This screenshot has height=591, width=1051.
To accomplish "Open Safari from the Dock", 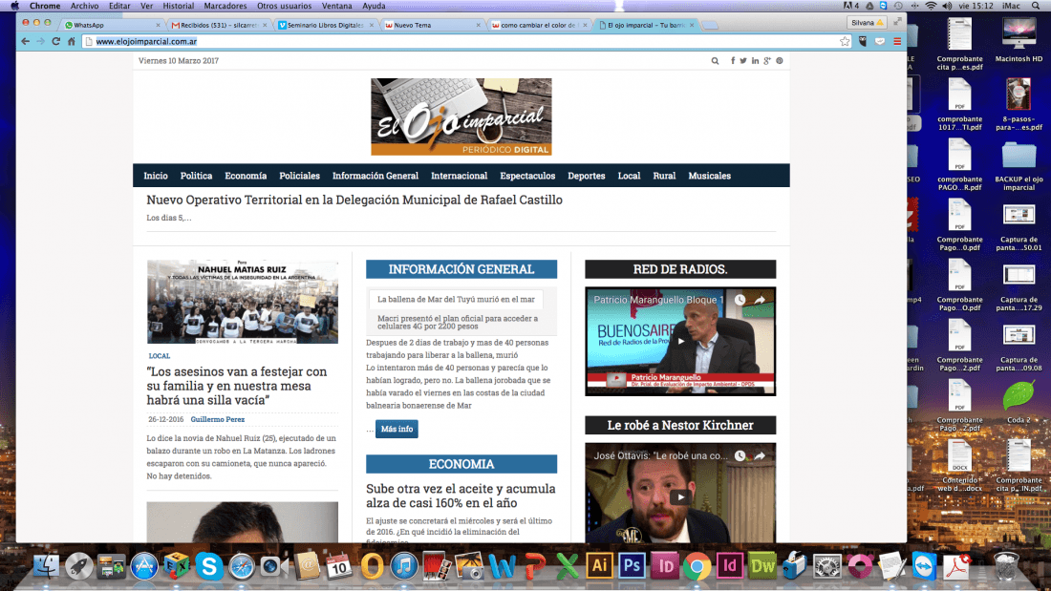I will tap(242, 567).
